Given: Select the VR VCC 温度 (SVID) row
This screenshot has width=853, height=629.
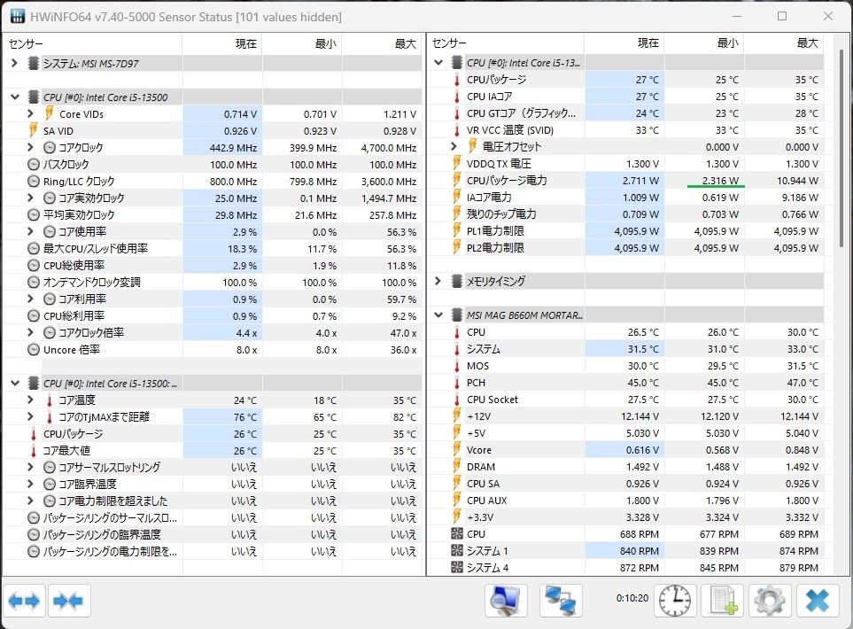Looking at the screenshot, I should (626, 130).
